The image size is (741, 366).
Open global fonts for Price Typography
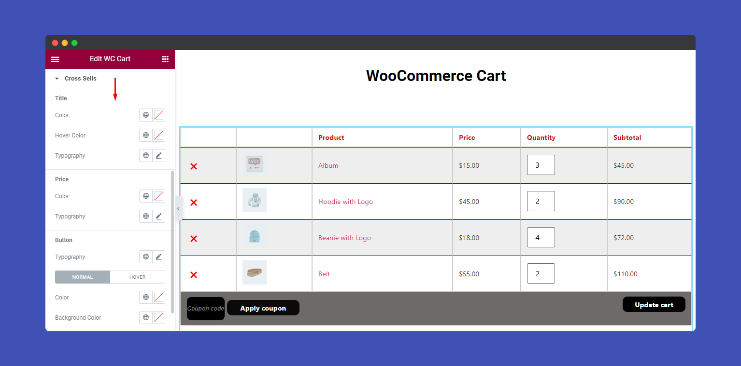[x=146, y=217]
